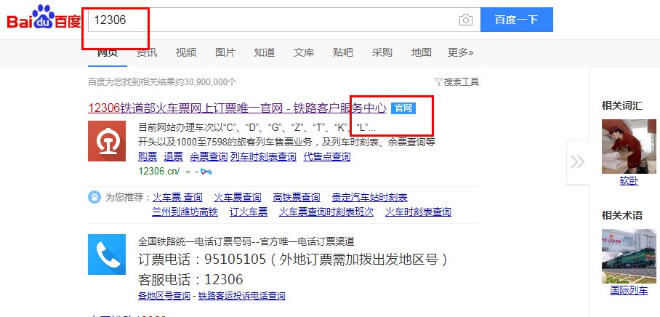Click the 订票电话：95105105 text
Screen dimensions: 660x317
tap(292, 260)
